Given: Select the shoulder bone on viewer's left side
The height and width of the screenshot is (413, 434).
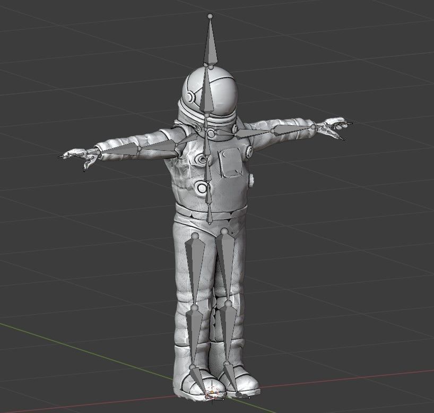Looking at the screenshot, I should [188, 139].
